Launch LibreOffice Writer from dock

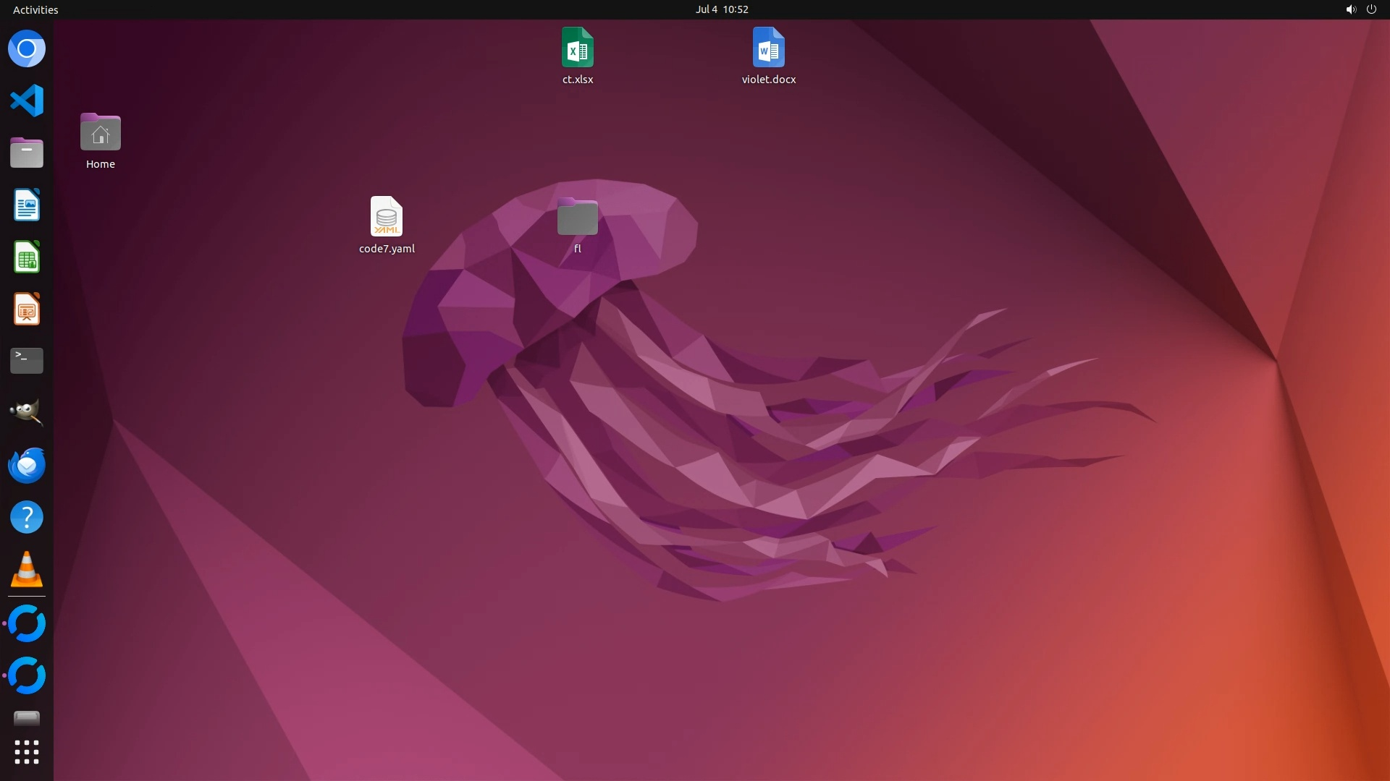click(x=27, y=205)
